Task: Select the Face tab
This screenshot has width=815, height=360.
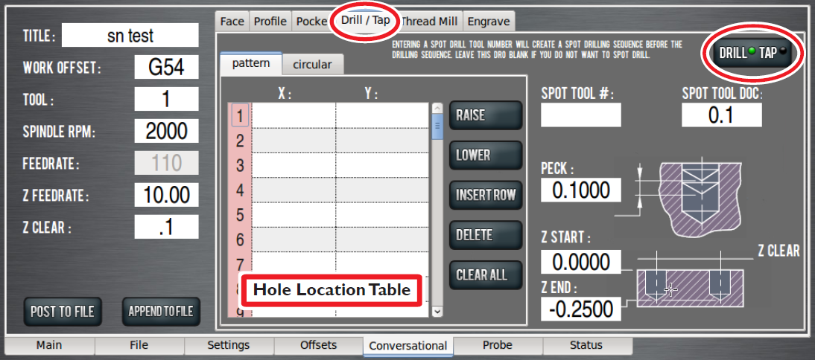Action: 232,21
